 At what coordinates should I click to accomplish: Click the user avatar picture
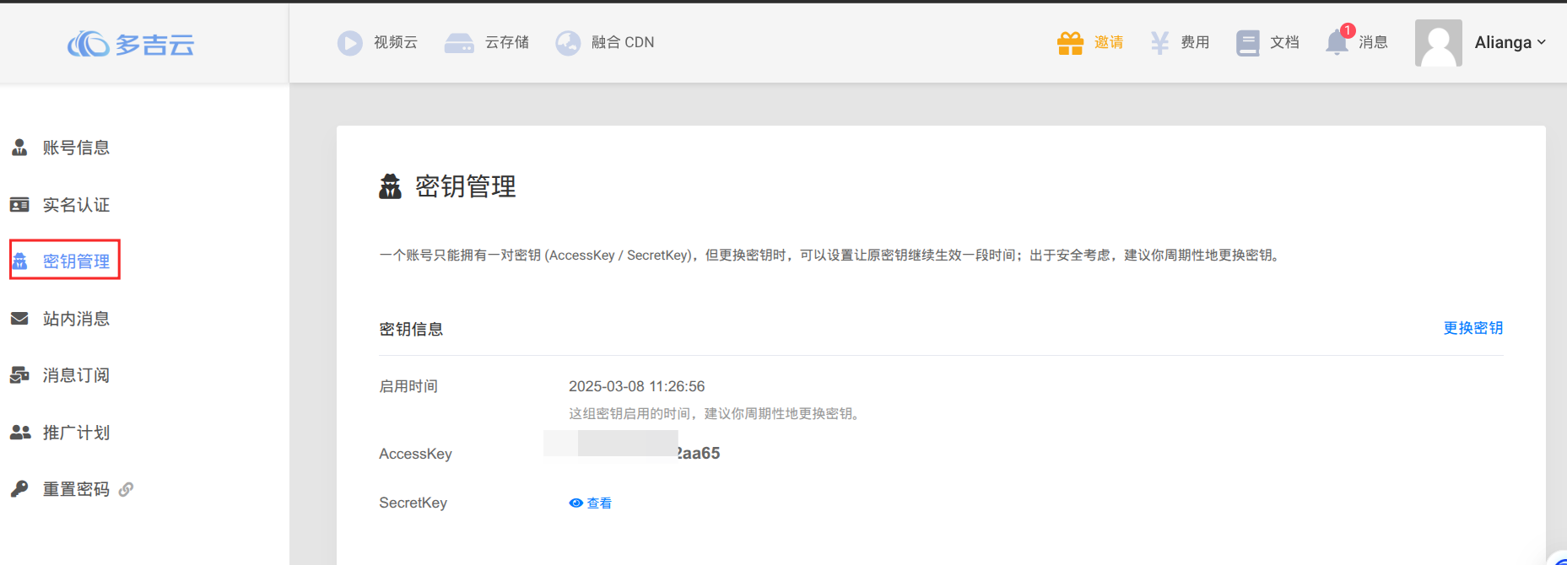point(1438,43)
